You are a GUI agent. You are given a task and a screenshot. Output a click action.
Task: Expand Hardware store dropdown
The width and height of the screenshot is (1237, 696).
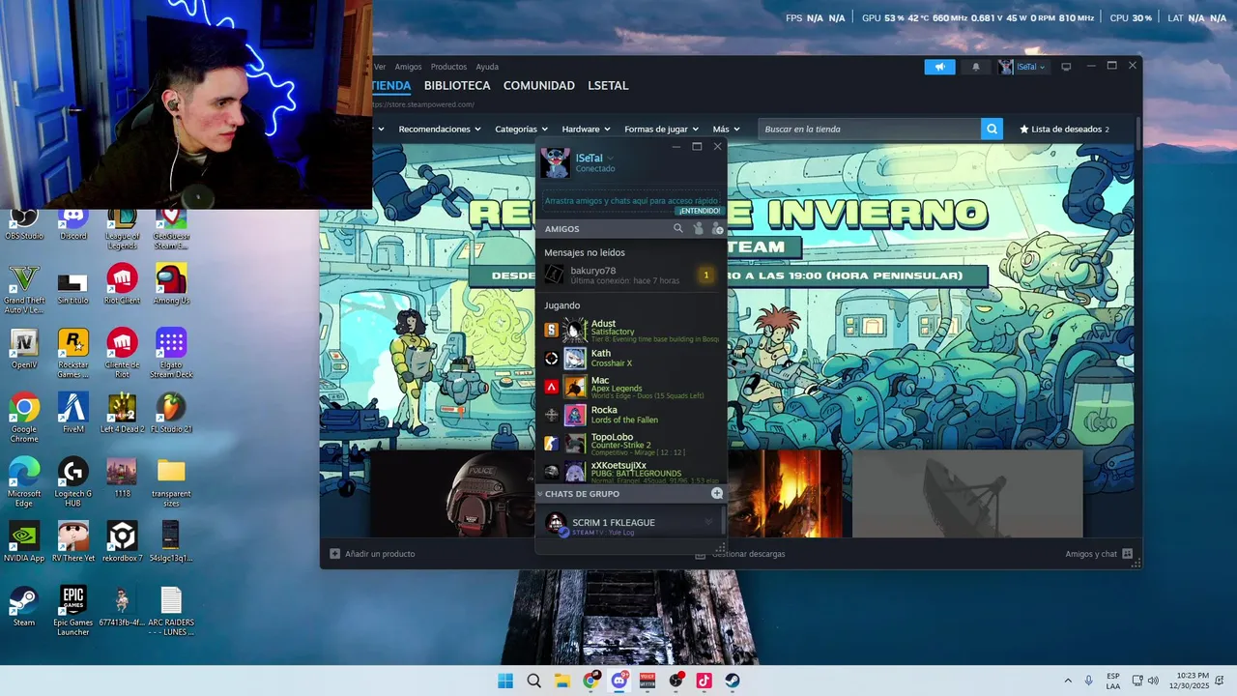[x=586, y=129]
